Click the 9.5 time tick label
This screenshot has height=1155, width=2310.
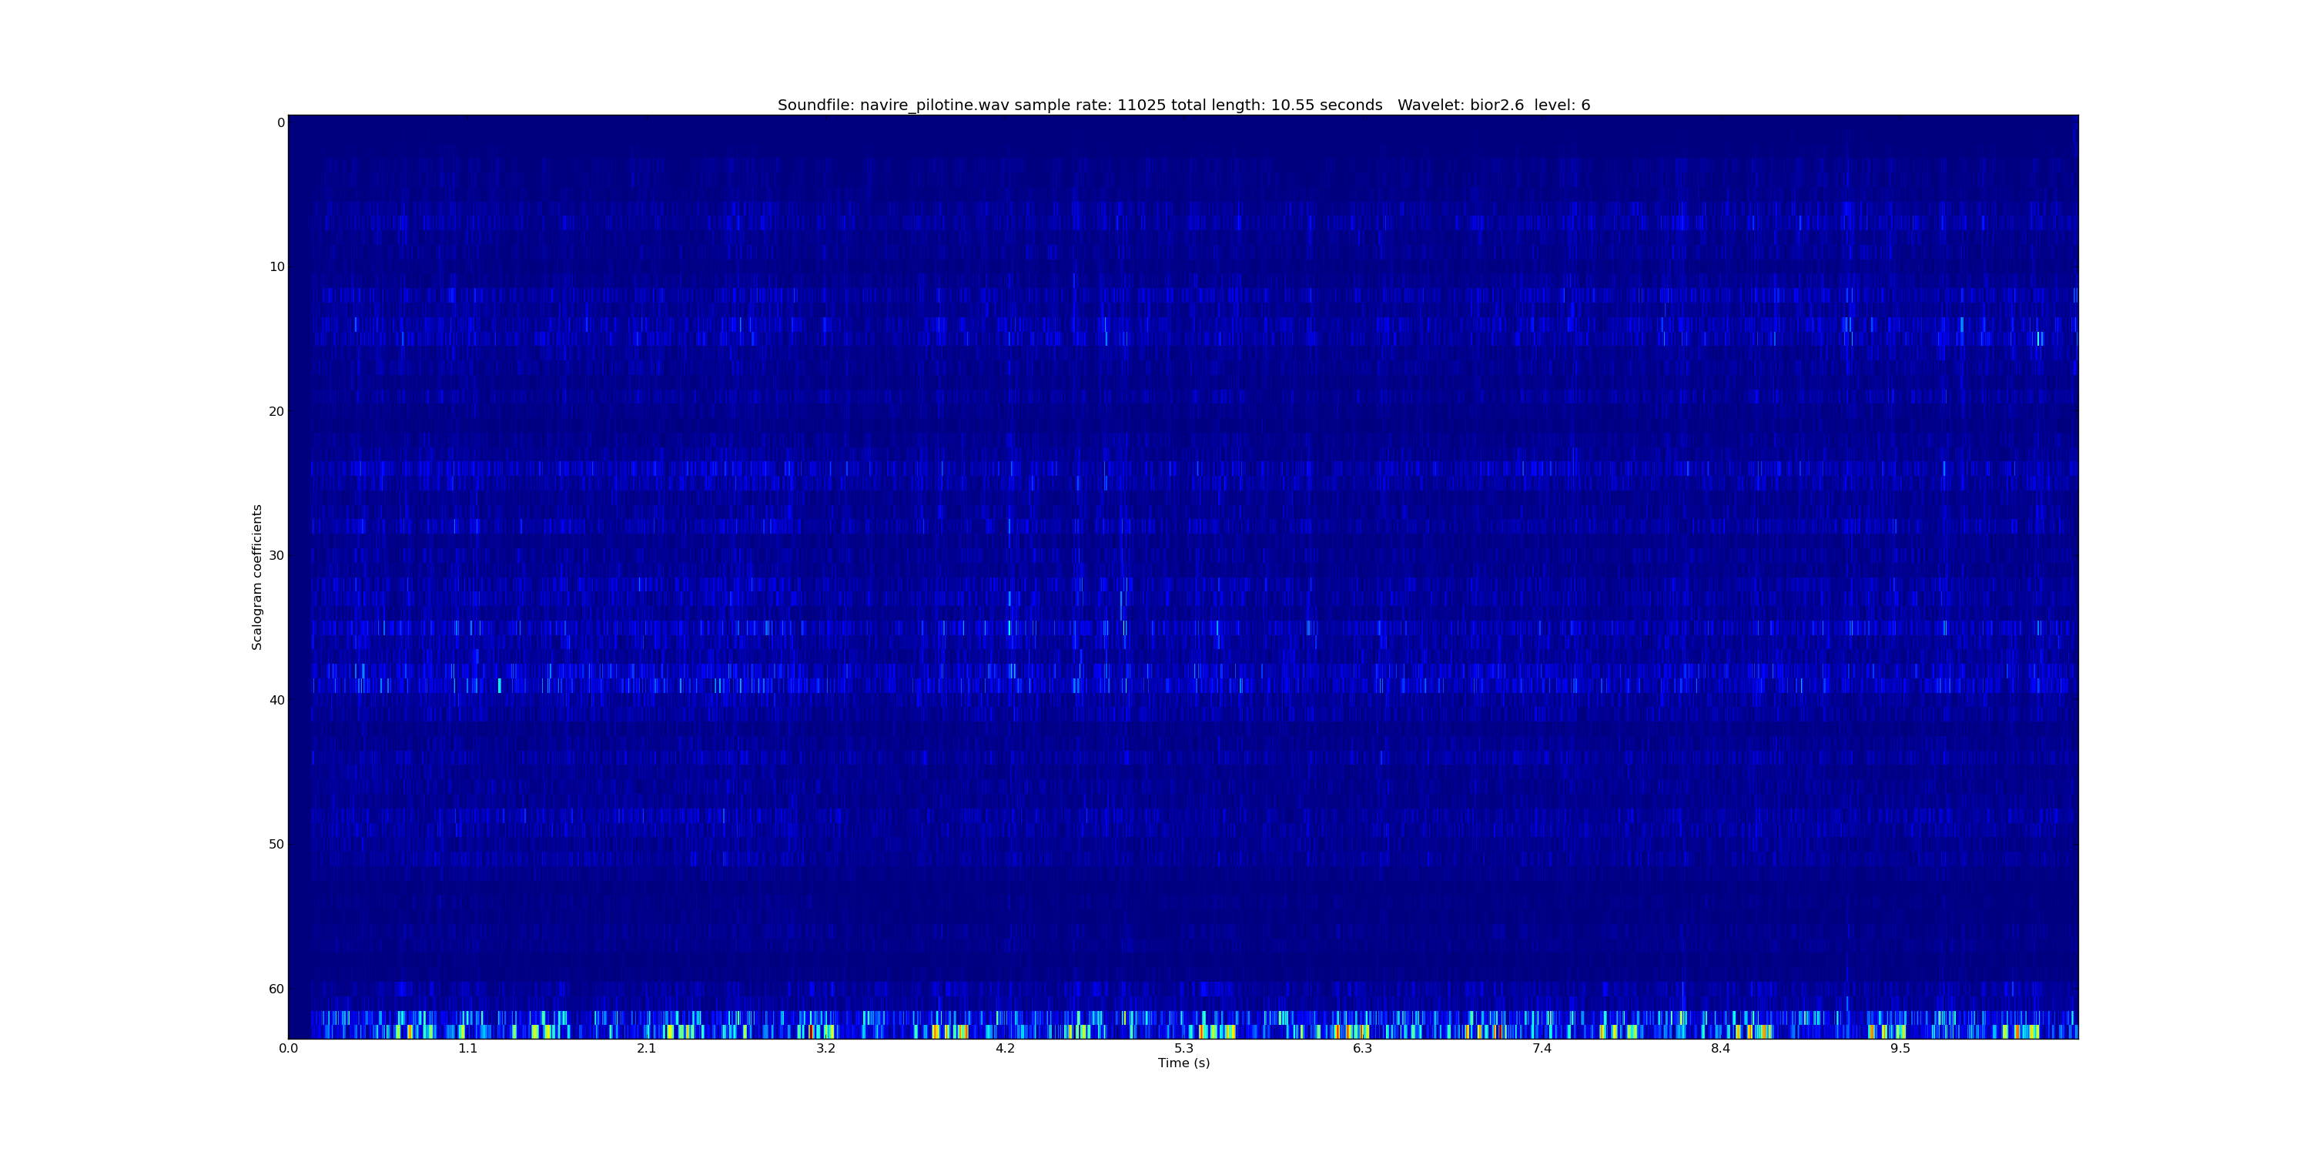[1900, 1048]
